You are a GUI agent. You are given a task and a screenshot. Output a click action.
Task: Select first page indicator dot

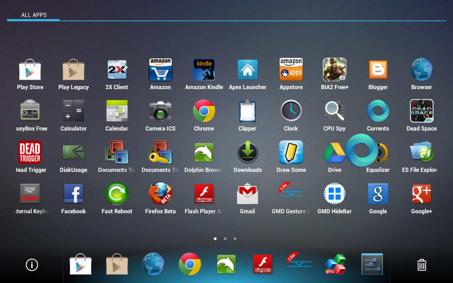215,239
